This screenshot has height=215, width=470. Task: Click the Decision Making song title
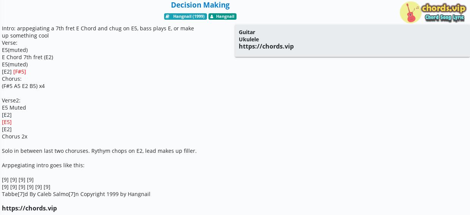pyautogui.click(x=200, y=5)
